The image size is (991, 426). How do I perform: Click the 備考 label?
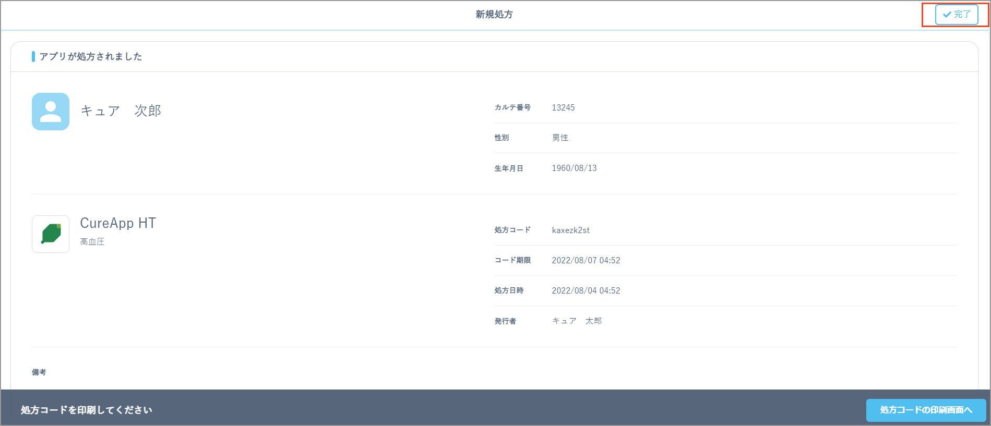[39, 372]
